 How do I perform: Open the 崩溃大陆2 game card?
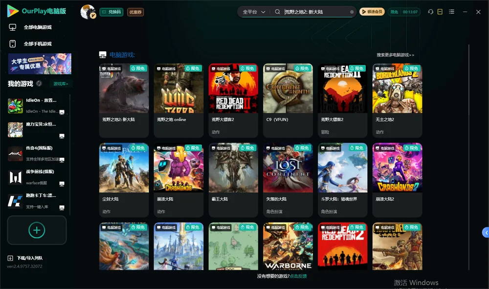coord(397,180)
